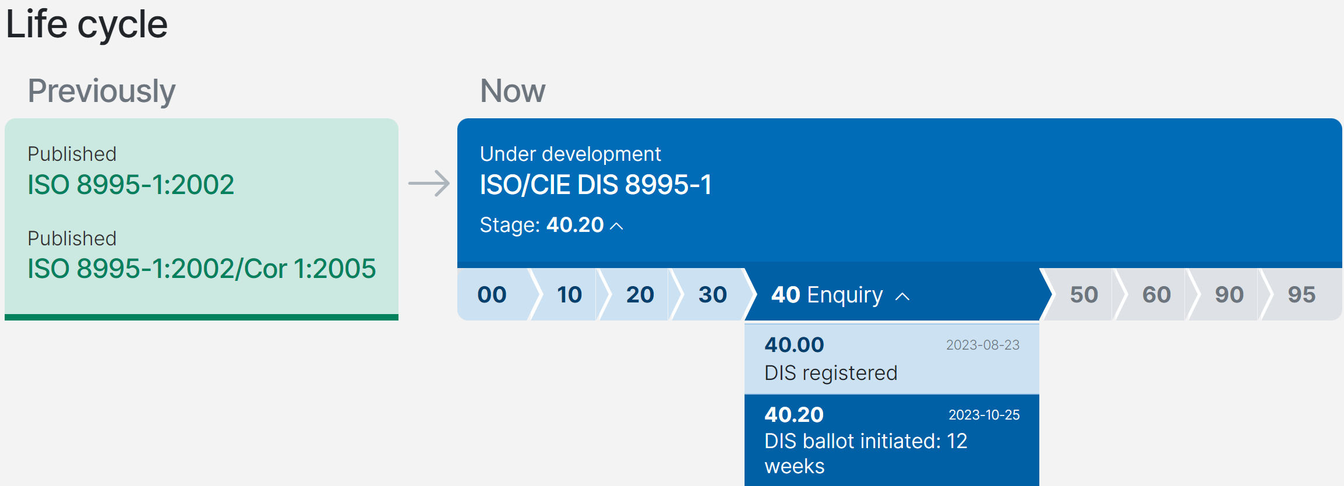Click the arrow between Previously and Now
Image resolution: width=1344 pixels, height=486 pixels.
(x=429, y=184)
